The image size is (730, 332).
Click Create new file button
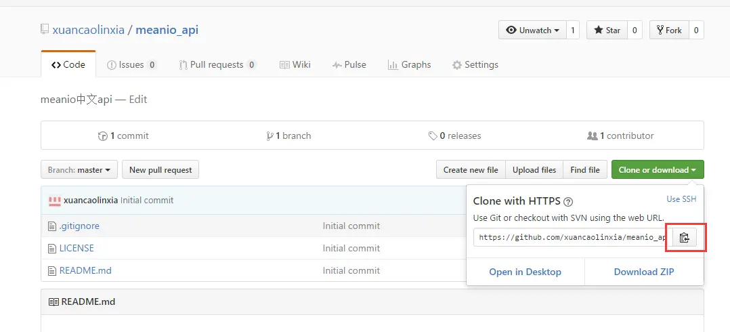click(471, 170)
